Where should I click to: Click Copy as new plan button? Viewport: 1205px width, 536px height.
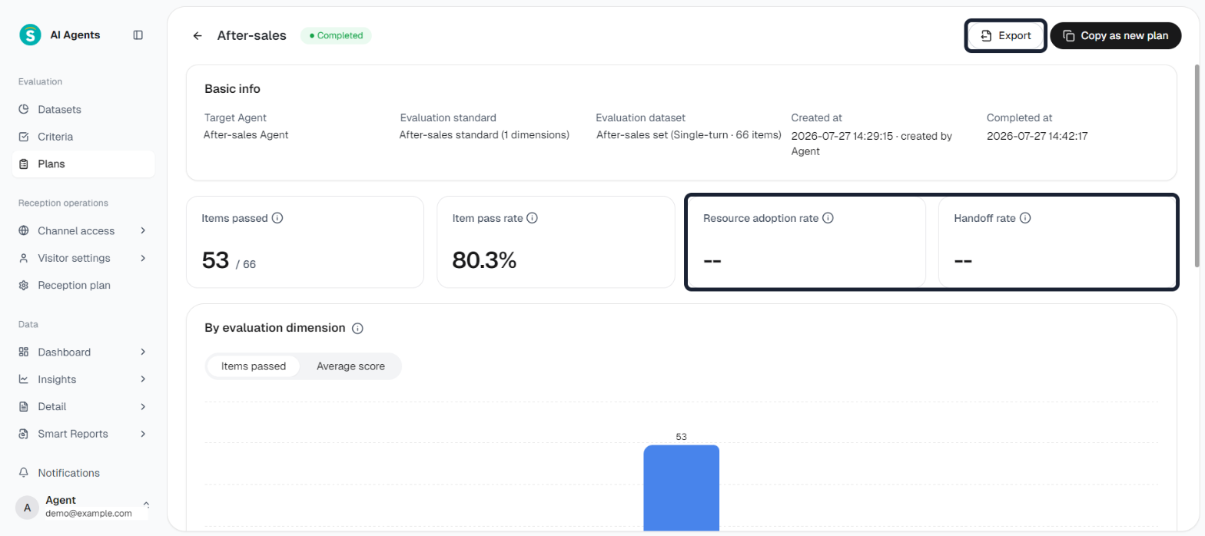point(1116,35)
